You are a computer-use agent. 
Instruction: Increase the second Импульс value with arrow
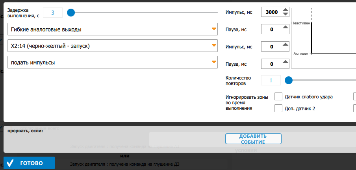[x=286, y=44]
